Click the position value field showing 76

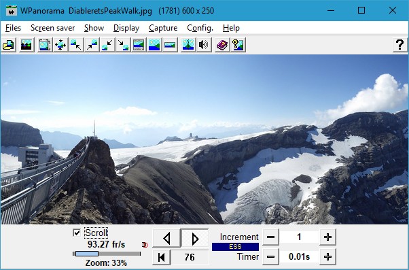(x=190, y=257)
